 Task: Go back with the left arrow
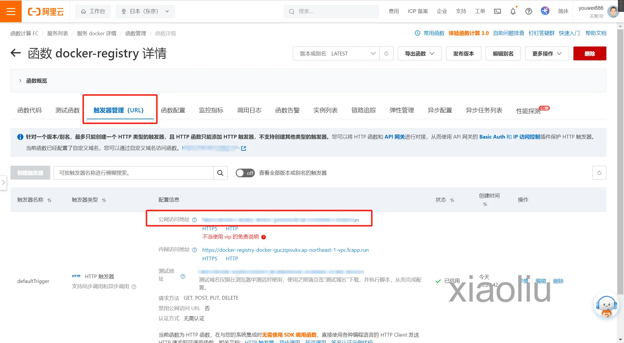(x=16, y=53)
